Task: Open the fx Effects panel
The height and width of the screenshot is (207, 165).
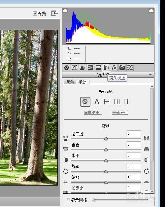Action: pos(114,68)
